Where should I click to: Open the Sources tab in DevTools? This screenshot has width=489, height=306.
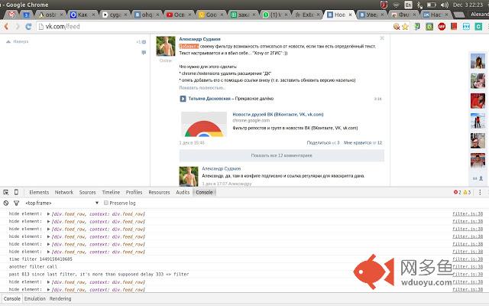87,192
